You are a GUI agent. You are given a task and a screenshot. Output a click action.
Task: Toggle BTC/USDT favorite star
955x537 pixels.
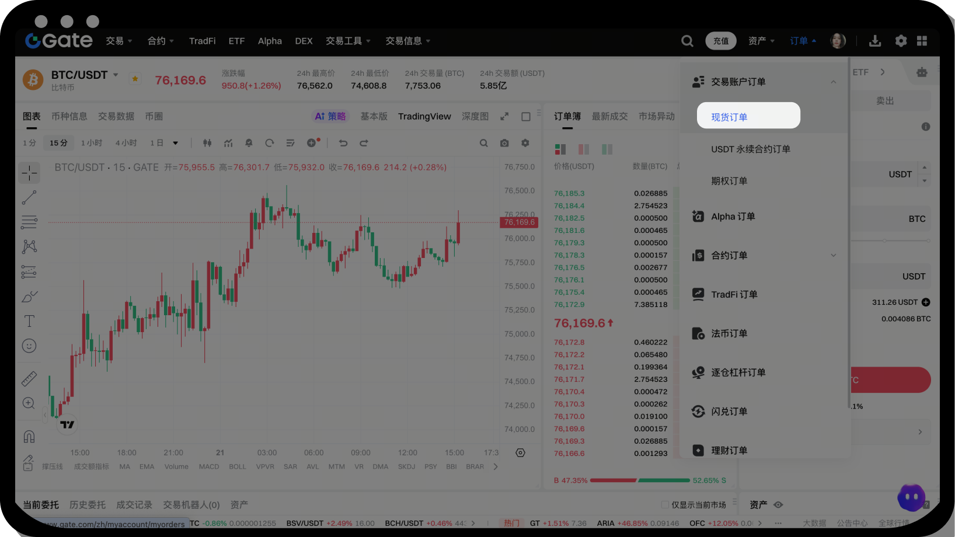135,79
